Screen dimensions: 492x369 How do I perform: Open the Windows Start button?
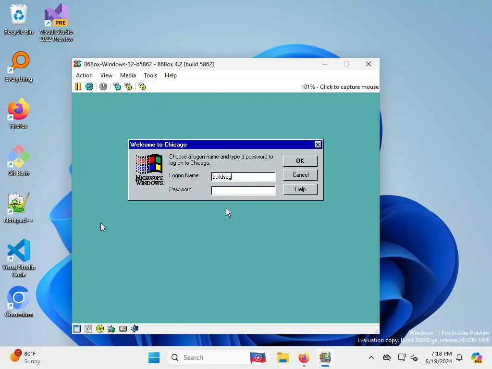[x=154, y=357]
